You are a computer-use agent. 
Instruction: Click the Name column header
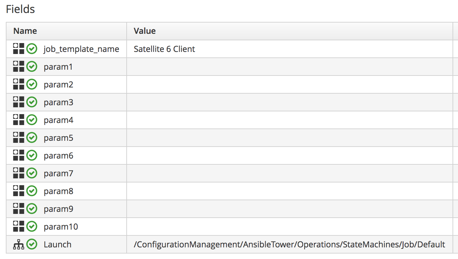coord(25,31)
